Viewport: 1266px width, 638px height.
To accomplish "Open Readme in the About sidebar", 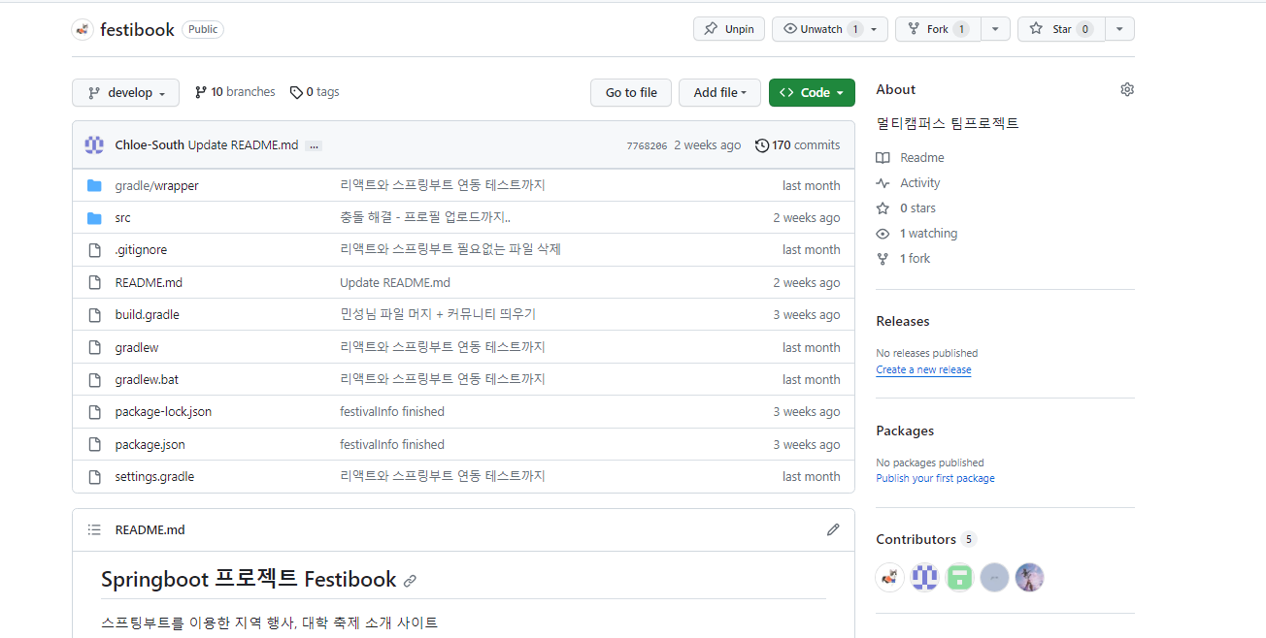I will [x=921, y=158].
